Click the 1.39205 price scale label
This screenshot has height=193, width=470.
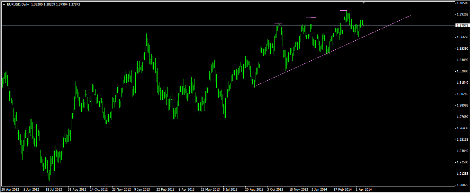click(462, 14)
